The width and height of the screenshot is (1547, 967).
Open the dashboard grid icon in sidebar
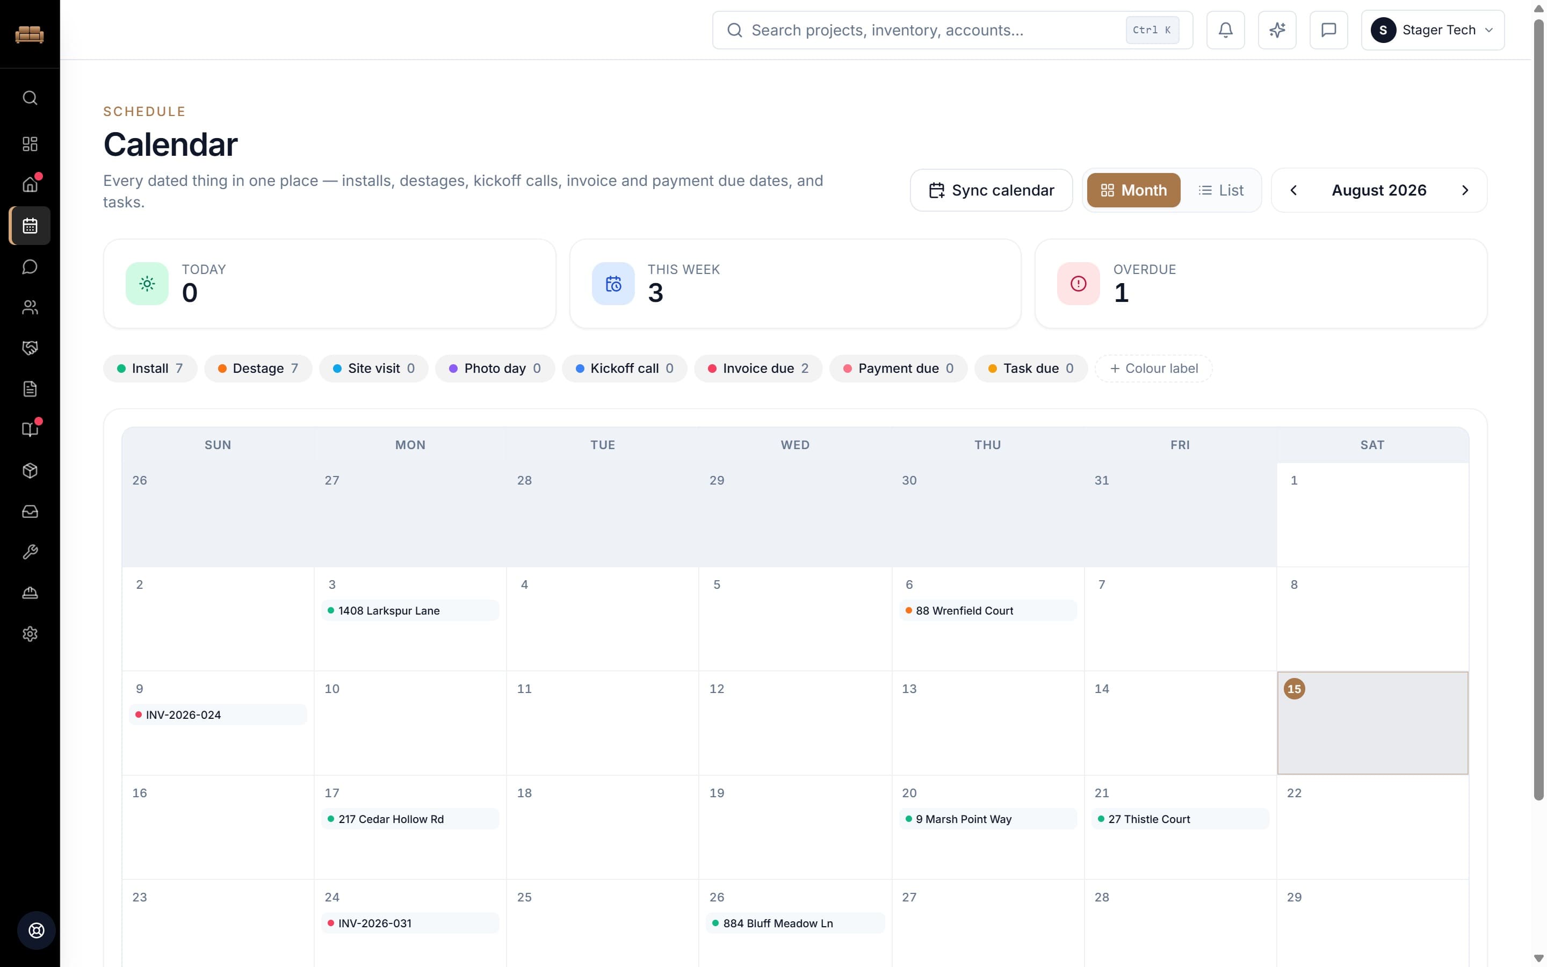[x=30, y=144]
